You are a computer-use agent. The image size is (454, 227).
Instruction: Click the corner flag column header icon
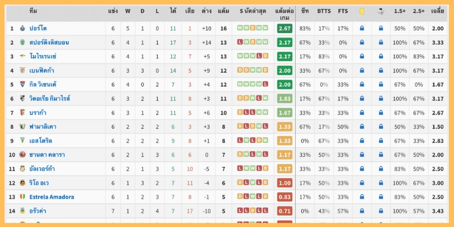coord(381,11)
